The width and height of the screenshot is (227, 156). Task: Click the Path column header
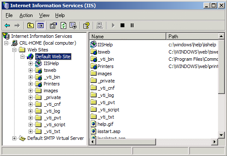tap(192, 37)
